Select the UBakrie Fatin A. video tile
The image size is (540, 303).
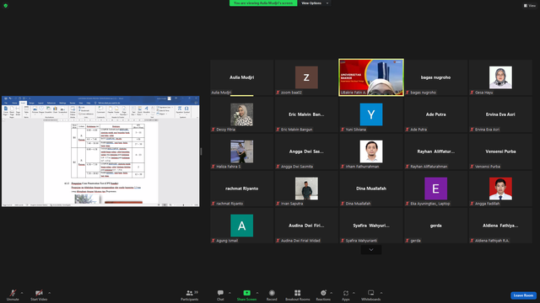(x=371, y=77)
